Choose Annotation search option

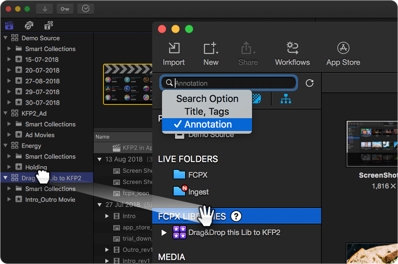(207, 125)
